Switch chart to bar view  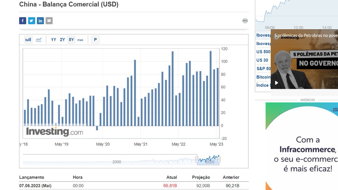(28, 40)
